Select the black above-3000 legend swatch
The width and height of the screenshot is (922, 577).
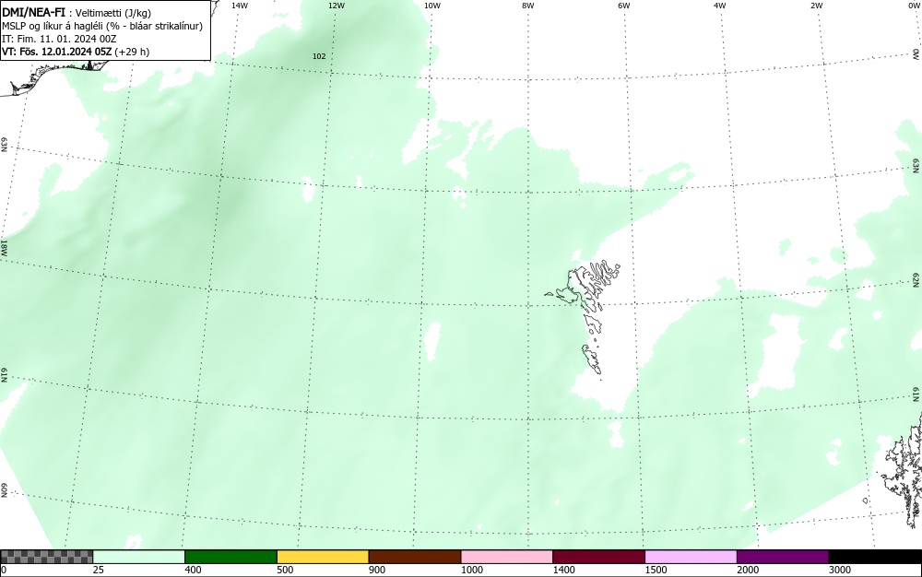[875, 557]
